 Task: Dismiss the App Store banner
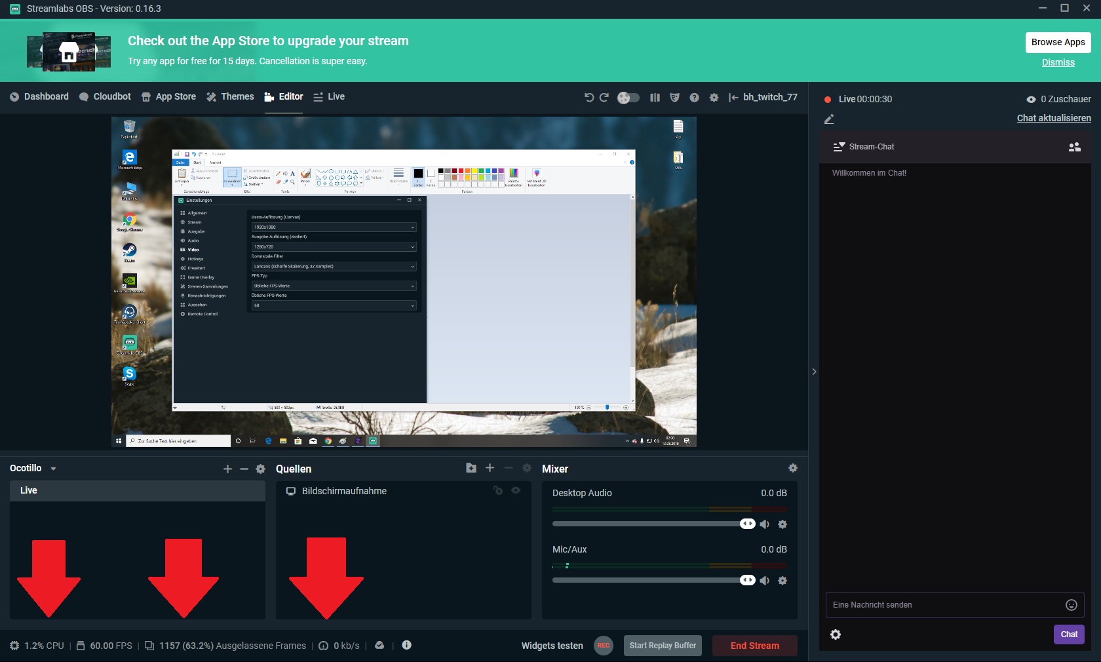[1058, 62]
